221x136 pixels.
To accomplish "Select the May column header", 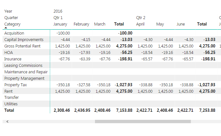I will pyautogui.click(x=160, y=24).
